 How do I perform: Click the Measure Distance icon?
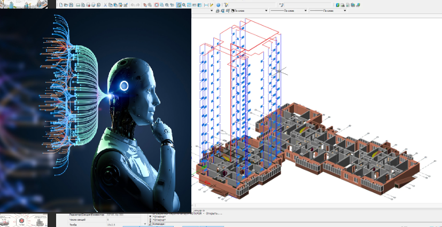(x=206, y=5)
